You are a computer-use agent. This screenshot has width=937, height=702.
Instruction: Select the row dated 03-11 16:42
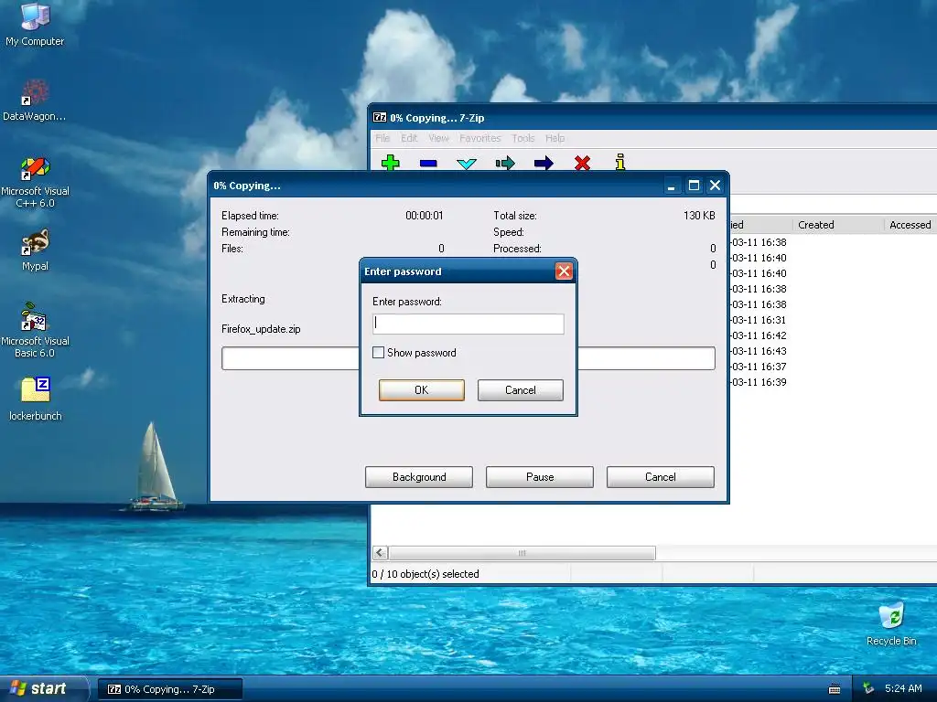[759, 335]
